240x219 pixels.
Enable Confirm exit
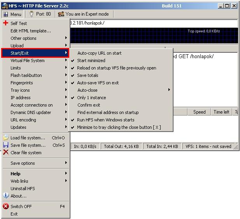coord(121,105)
